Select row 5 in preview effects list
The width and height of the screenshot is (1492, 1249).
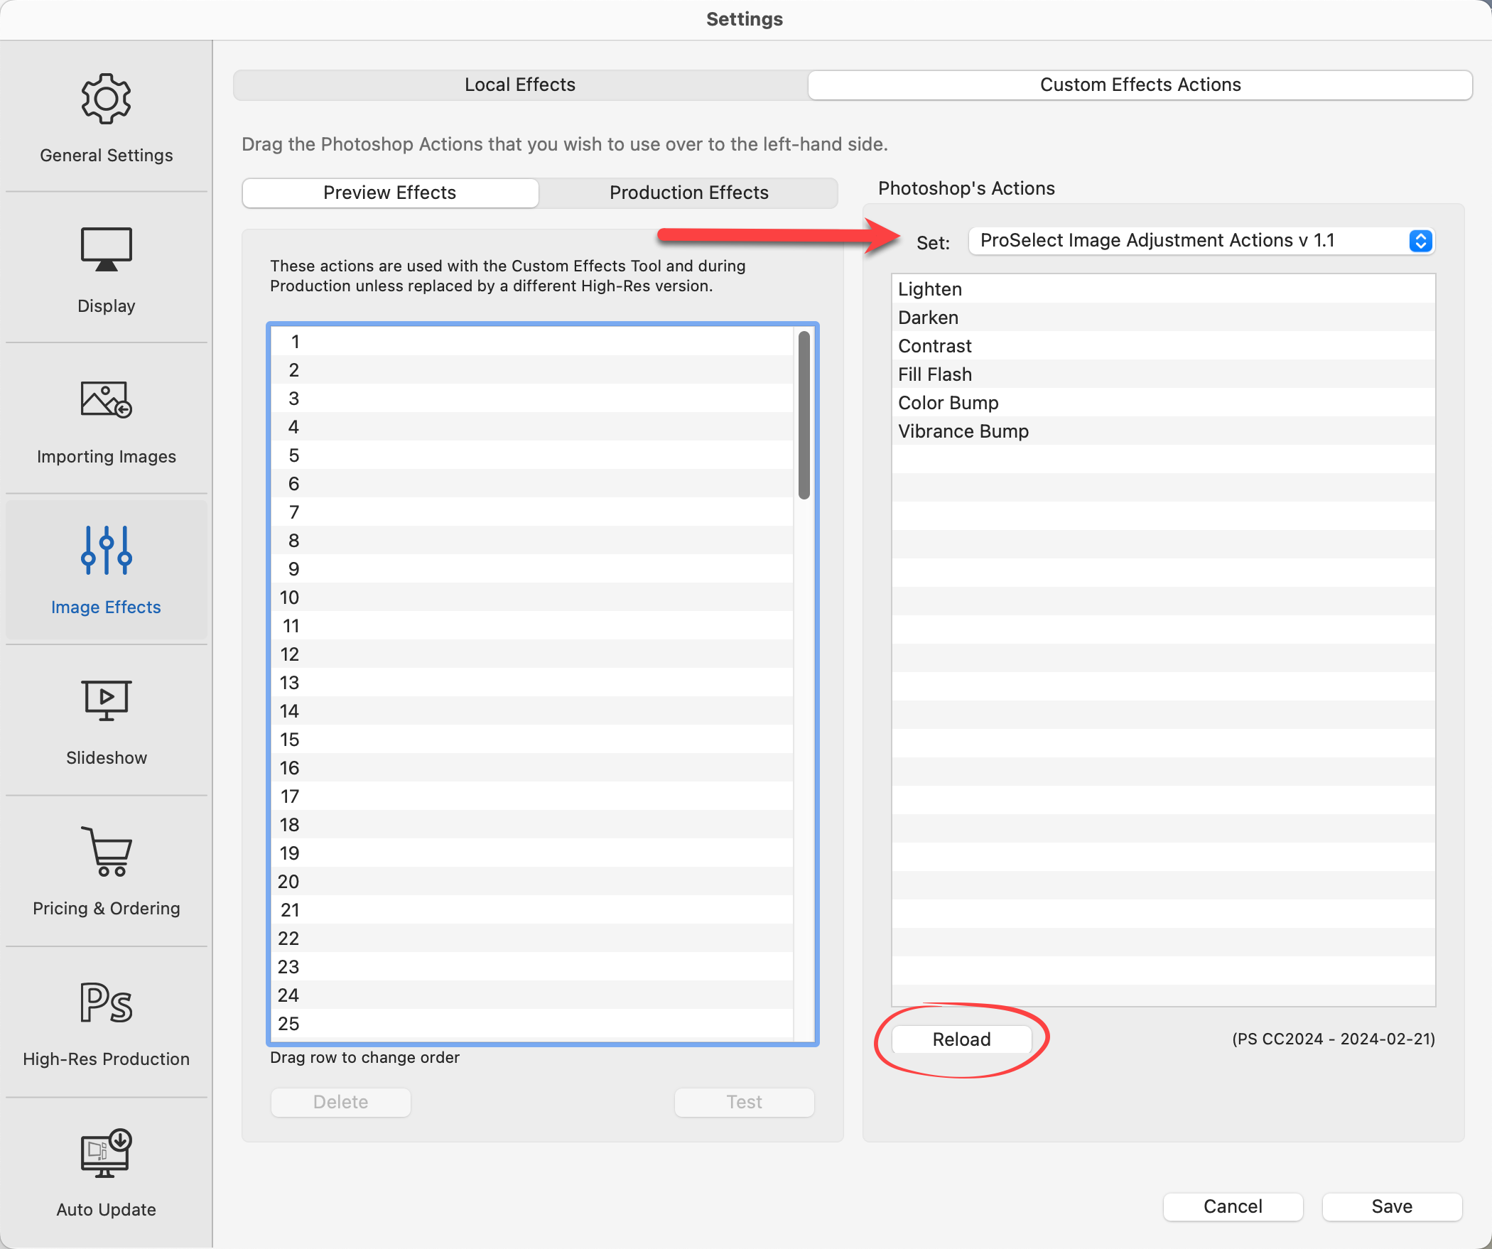pos(533,455)
